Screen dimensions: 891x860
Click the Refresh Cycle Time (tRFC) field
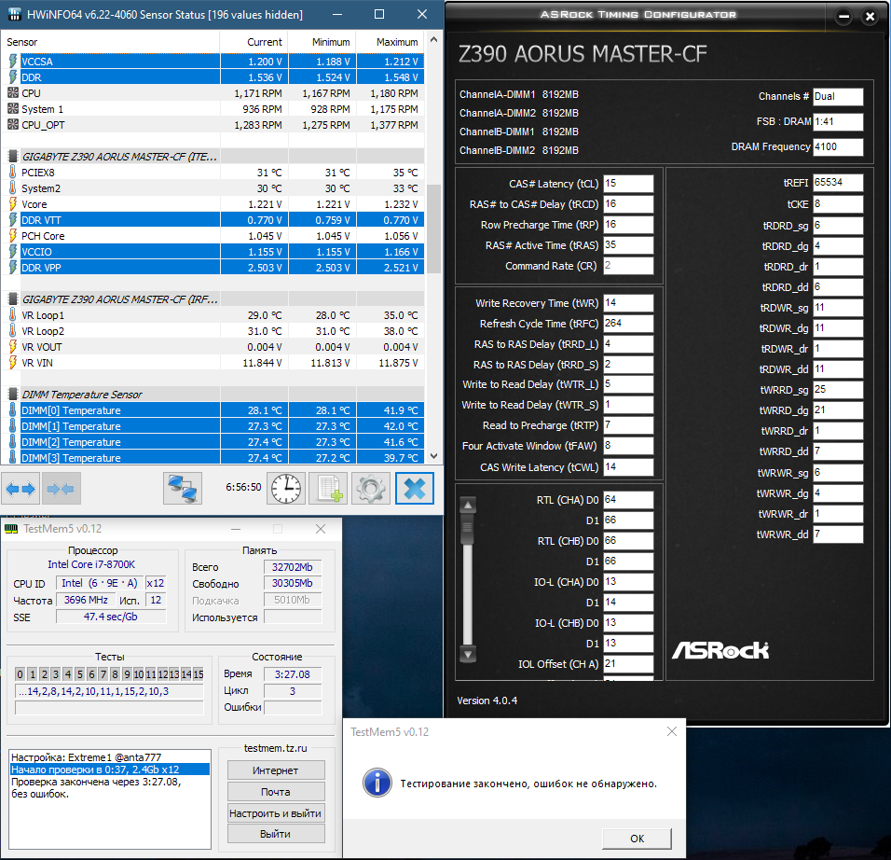628,323
